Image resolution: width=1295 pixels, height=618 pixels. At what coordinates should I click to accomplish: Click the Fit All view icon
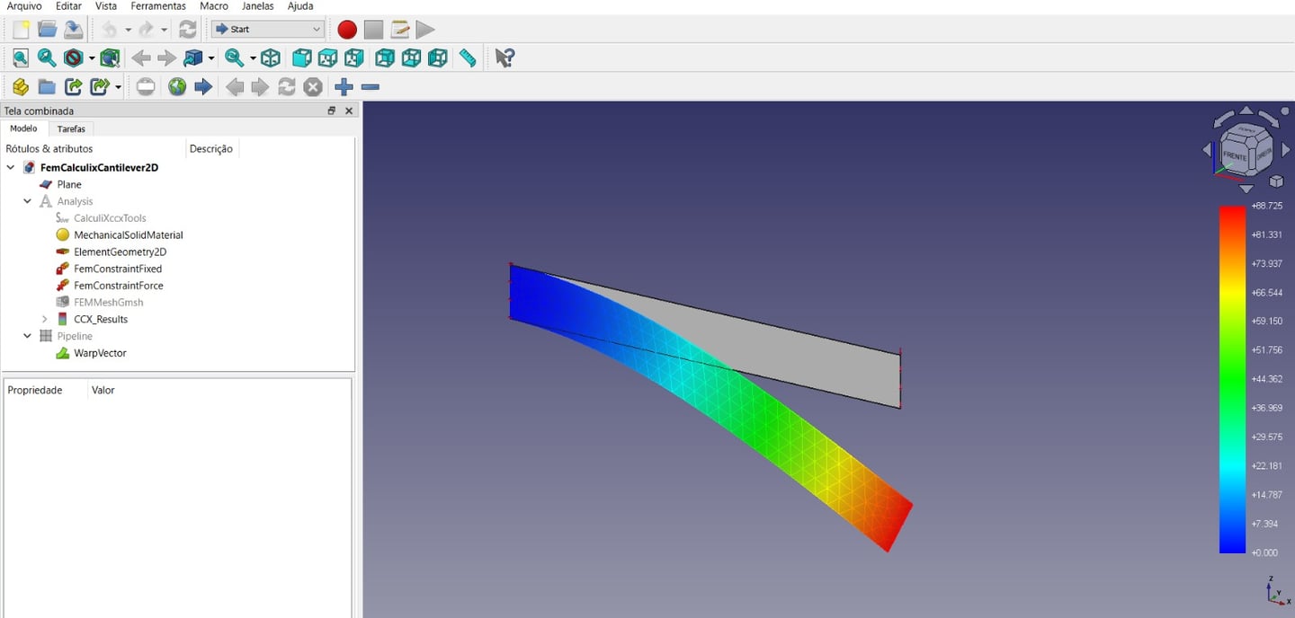21,58
